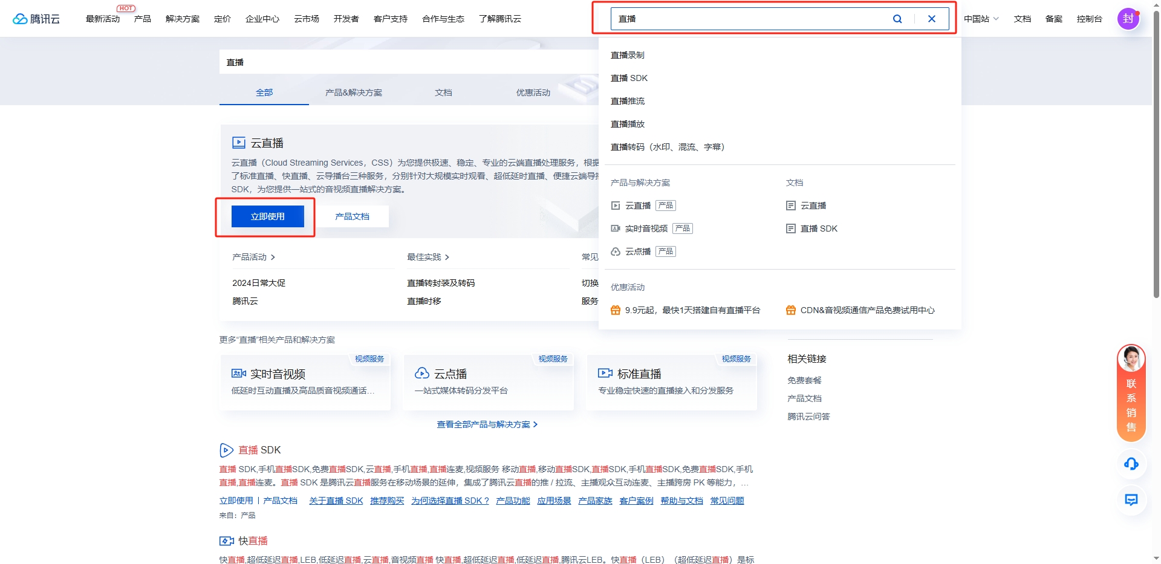The height and width of the screenshot is (564, 1161).
Task: Open the 合作与生态 menu item
Action: (x=443, y=19)
